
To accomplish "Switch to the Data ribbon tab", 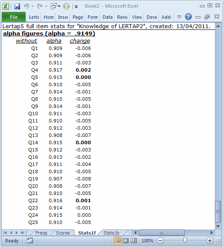I will (107, 17).
